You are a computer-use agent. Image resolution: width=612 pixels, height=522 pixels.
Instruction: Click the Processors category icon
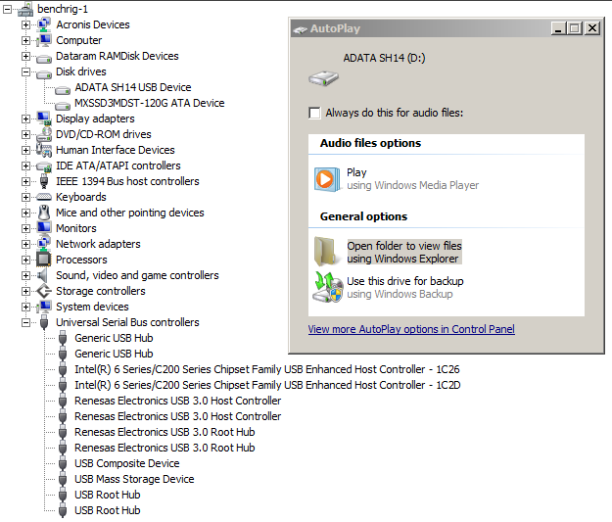pos(44,260)
